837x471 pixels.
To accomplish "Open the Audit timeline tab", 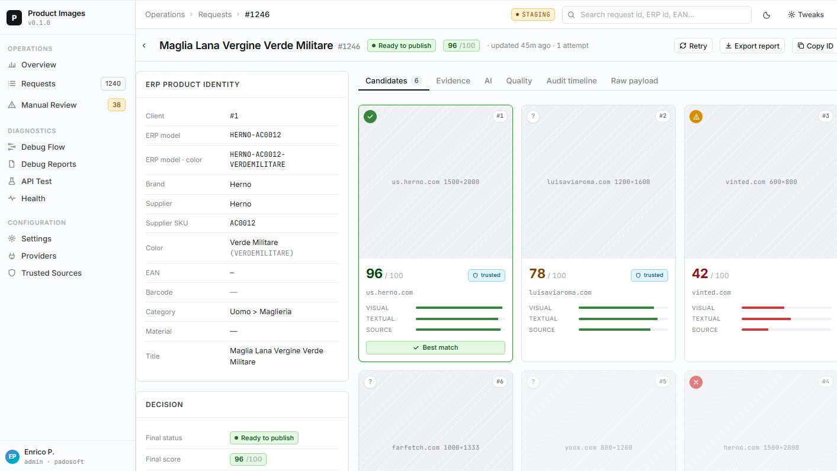I will point(572,81).
